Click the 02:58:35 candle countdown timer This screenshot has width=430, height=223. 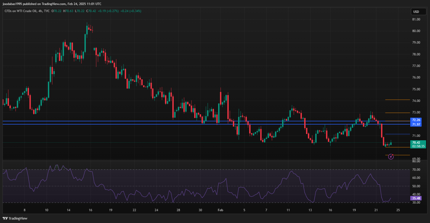[x=418, y=146]
